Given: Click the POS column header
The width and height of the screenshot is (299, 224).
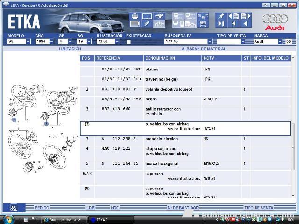Looking at the screenshot, I should 87,58.
